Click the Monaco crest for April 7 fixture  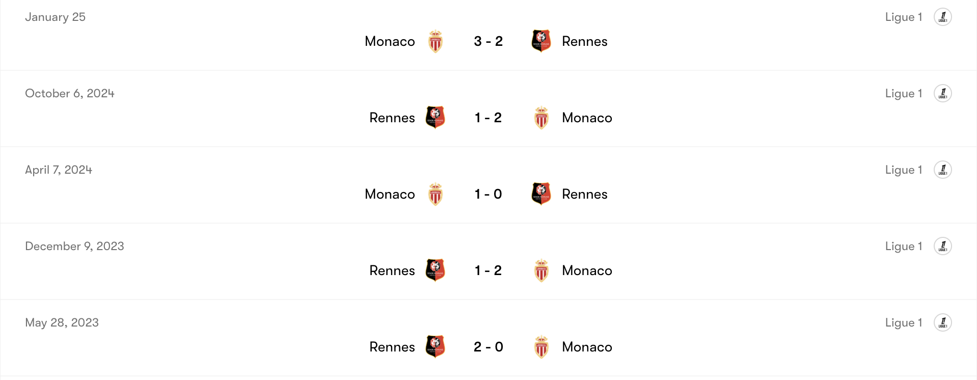click(436, 194)
